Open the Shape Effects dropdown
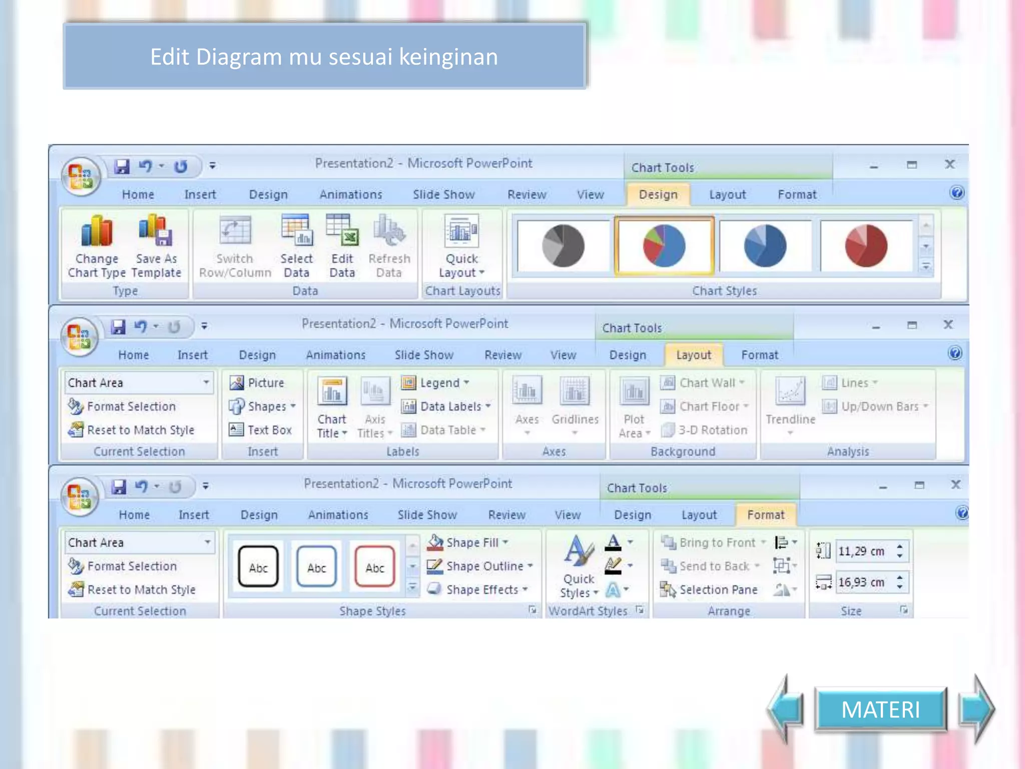The image size is (1025, 769). tap(477, 590)
